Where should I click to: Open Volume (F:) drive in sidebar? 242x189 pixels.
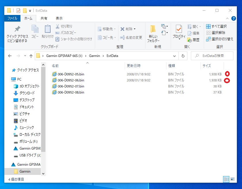pyautogui.click(x=26, y=142)
